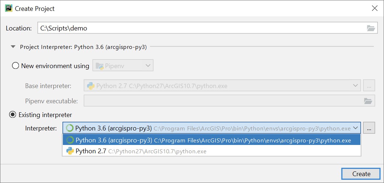Open the Base interpreter dropdown
This screenshot has width=384, height=183.
tap(222, 86)
